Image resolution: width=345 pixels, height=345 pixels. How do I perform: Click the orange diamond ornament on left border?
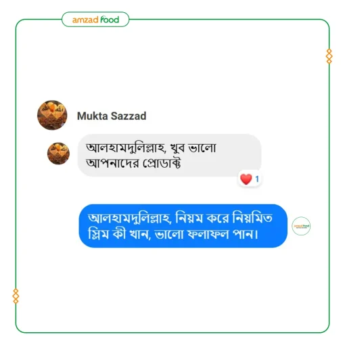[16, 296]
